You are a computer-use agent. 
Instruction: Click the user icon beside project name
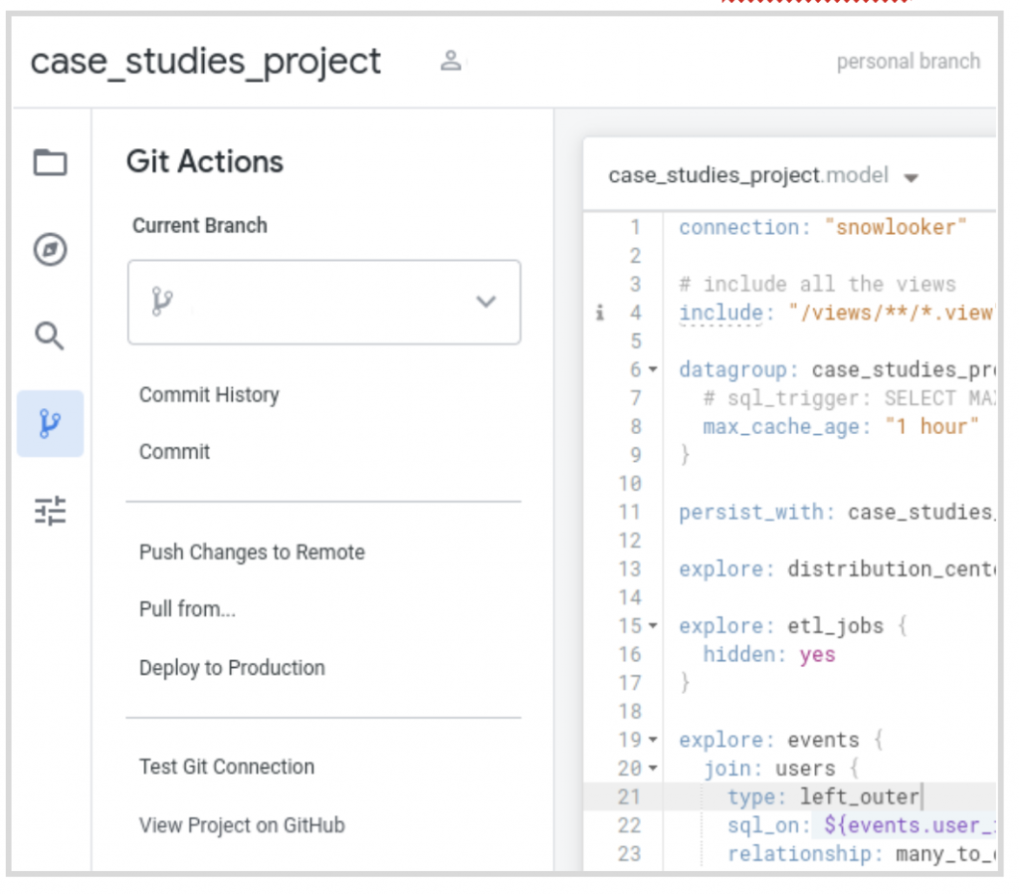point(451,61)
